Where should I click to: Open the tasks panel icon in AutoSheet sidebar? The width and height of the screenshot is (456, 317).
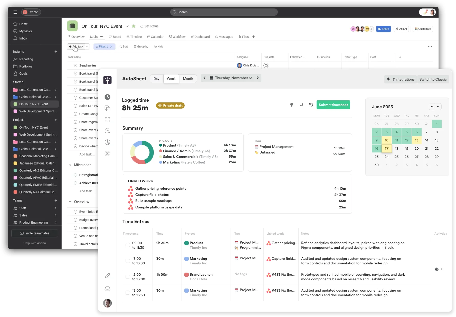(107, 108)
